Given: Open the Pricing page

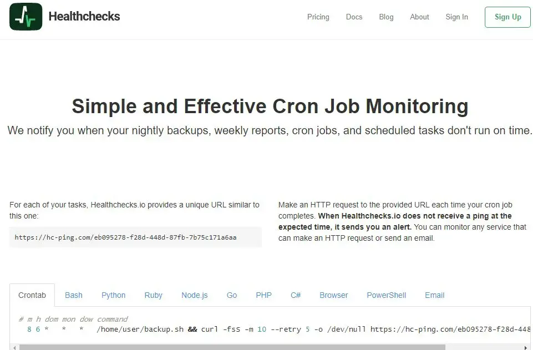Looking at the screenshot, I should [x=318, y=17].
